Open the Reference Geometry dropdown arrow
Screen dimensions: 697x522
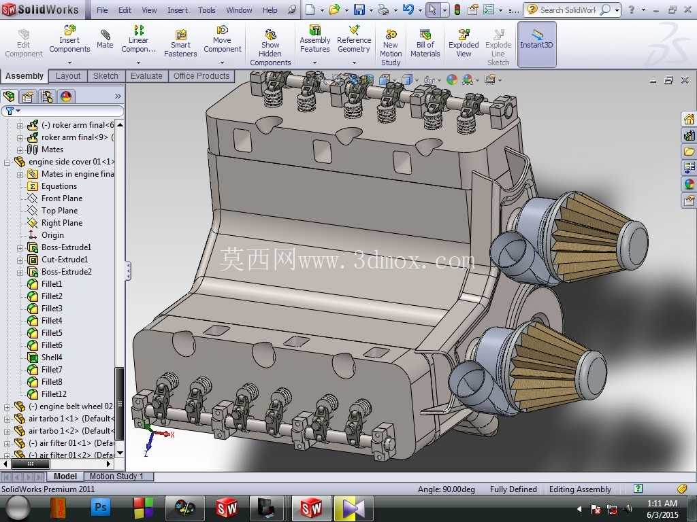(x=354, y=63)
